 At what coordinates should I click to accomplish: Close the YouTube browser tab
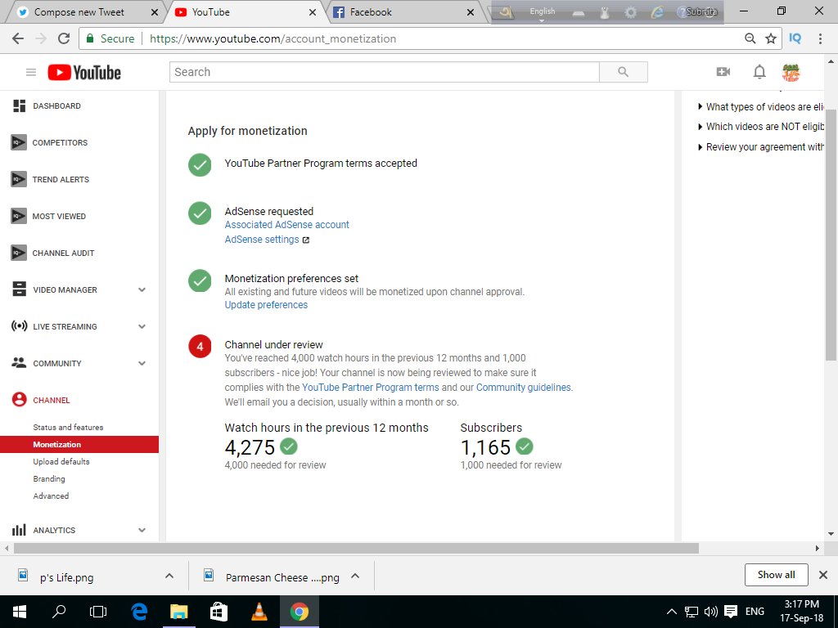click(313, 12)
